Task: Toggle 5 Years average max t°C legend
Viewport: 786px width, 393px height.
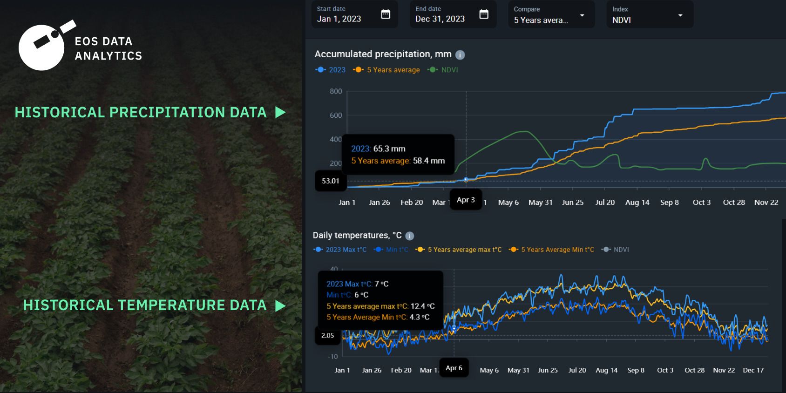Action: [x=459, y=250]
